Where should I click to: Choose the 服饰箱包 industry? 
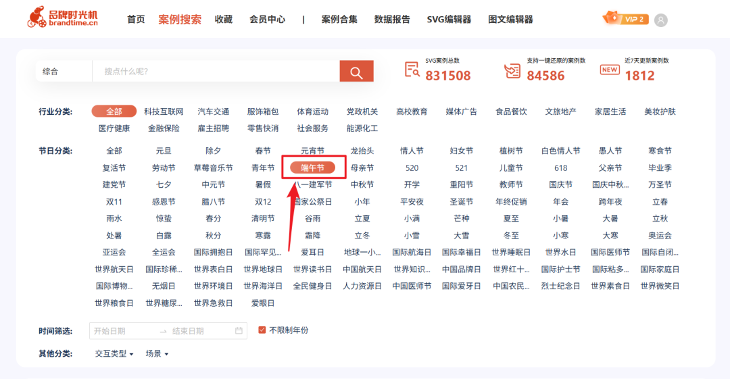263,111
